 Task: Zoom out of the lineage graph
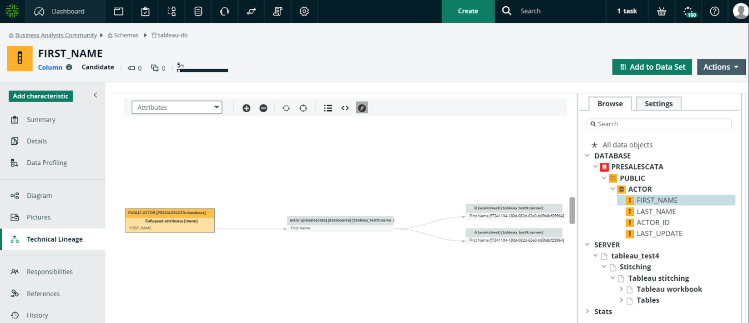(263, 108)
